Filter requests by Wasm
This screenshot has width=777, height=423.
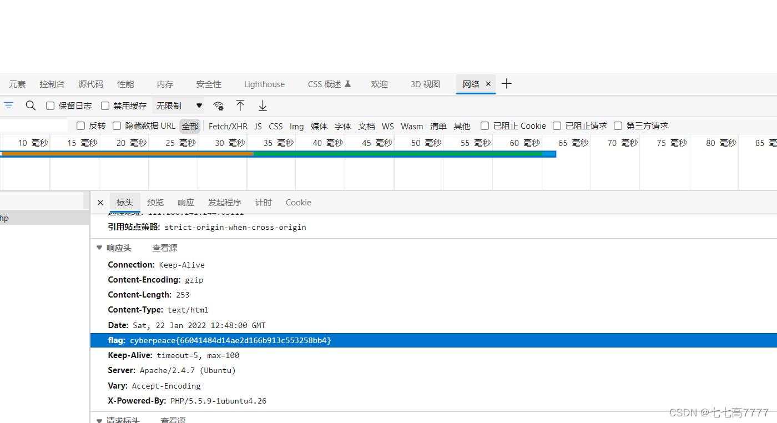[x=412, y=127]
